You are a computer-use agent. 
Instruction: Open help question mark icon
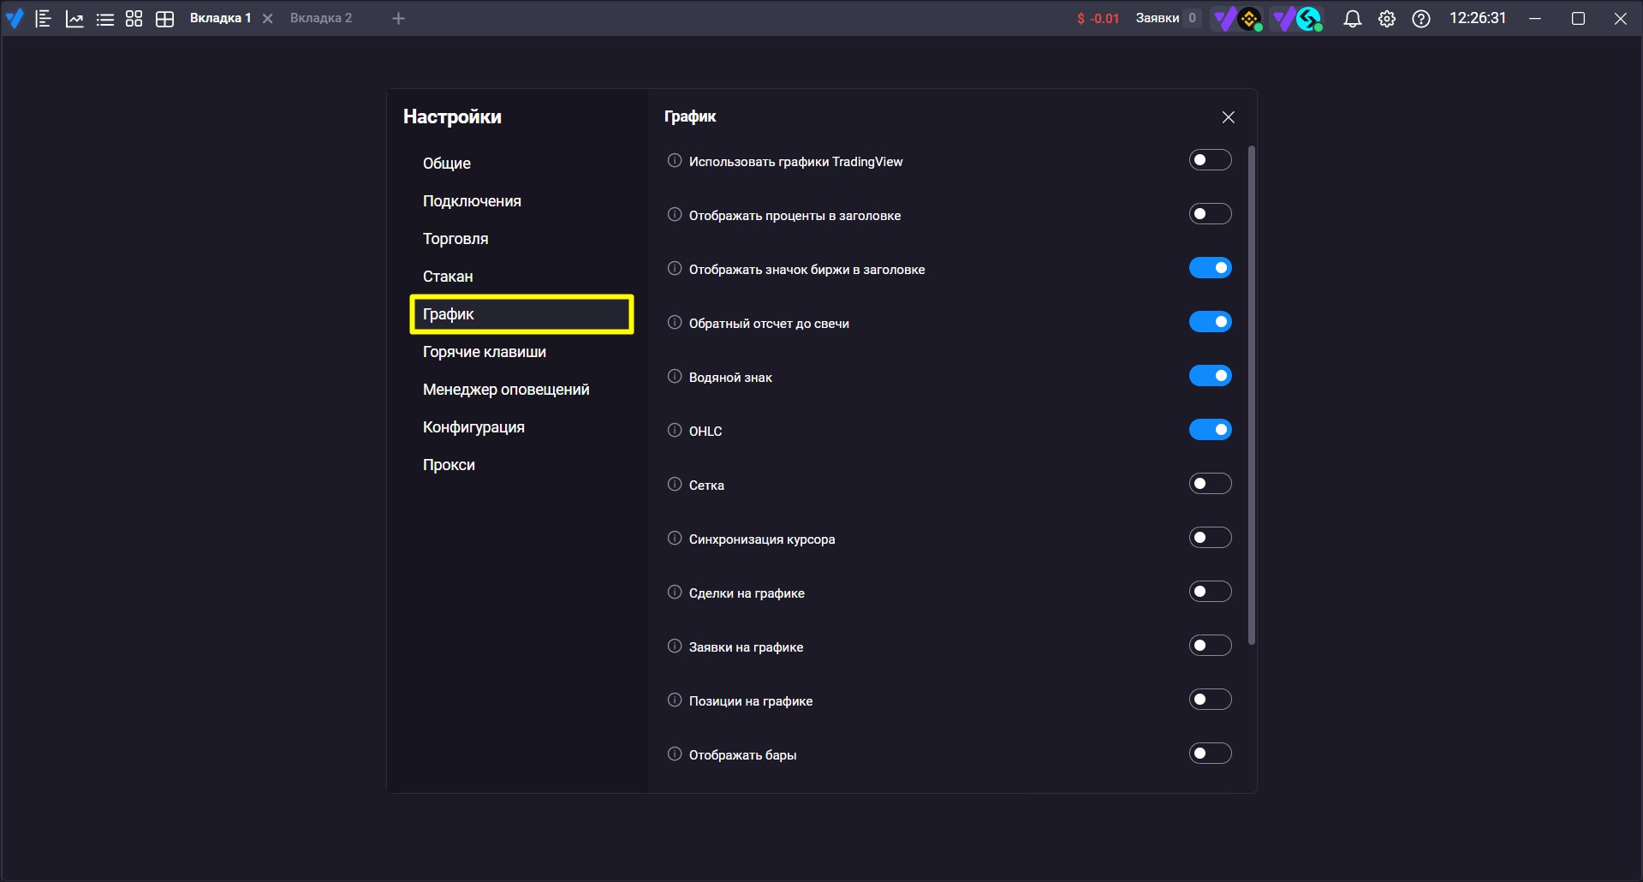pyautogui.click(x=1421, y=19)
